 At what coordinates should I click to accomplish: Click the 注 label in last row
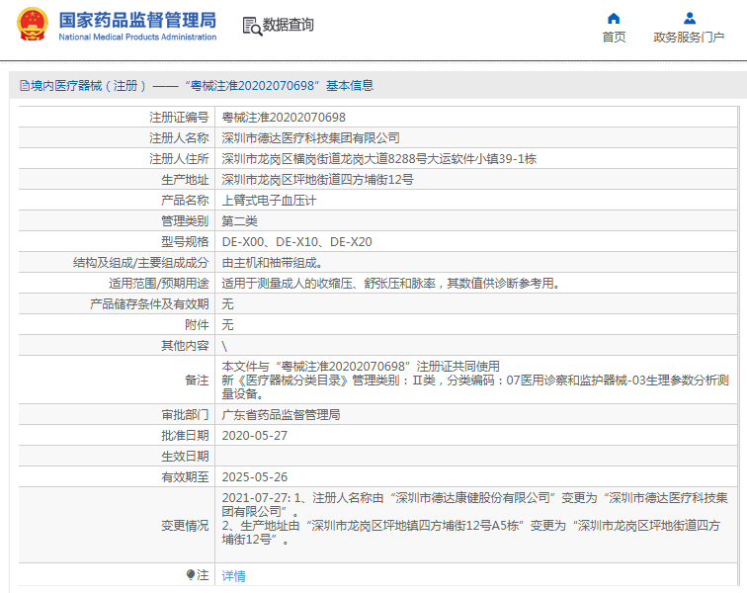[203, 575]
